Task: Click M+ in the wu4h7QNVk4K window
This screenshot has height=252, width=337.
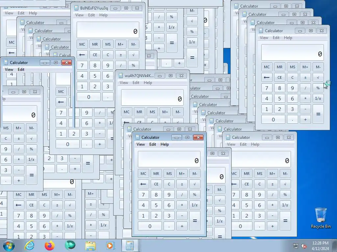Action: tap(165, 112)
